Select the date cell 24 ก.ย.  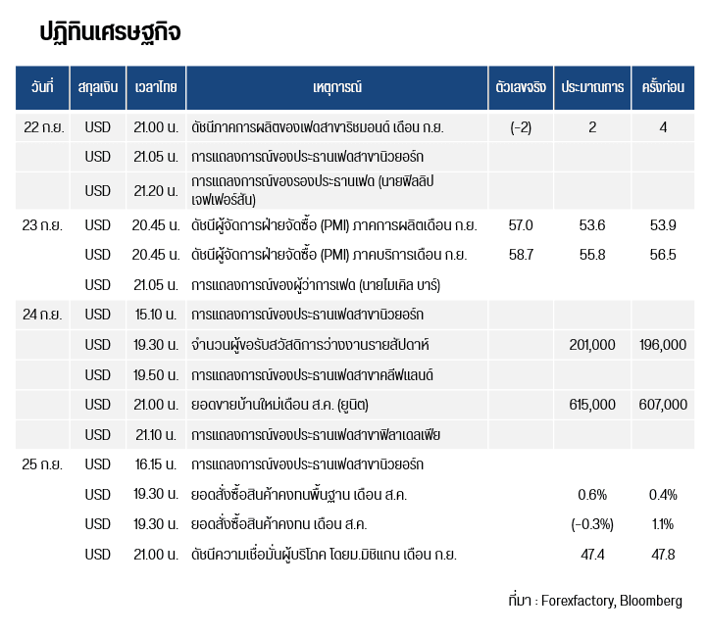[x=42, y=315]
